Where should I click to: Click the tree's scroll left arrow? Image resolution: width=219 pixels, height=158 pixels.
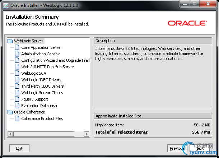[10, 134]
